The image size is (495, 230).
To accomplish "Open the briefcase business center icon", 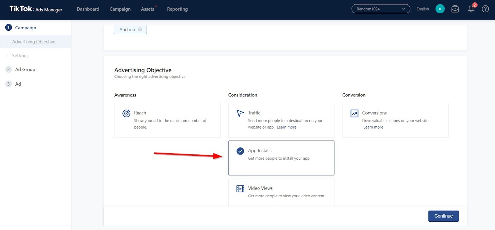I will pos(455,9).
